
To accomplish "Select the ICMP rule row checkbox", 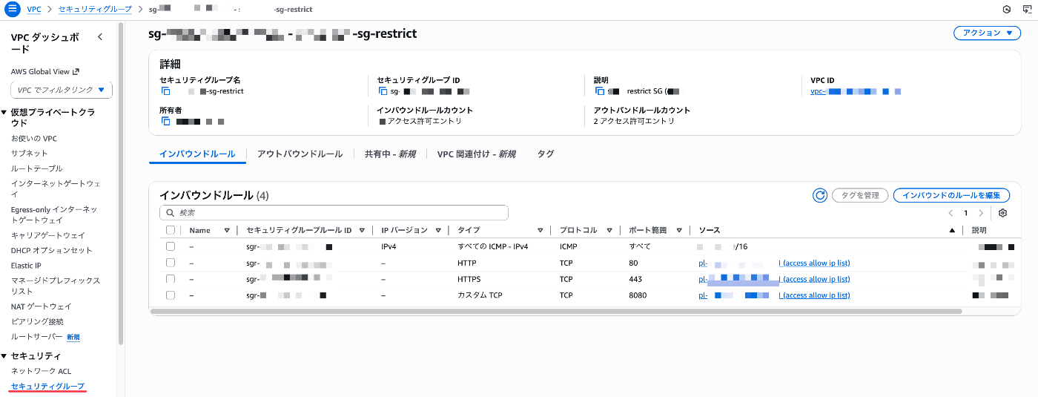I will coord(171,246).
